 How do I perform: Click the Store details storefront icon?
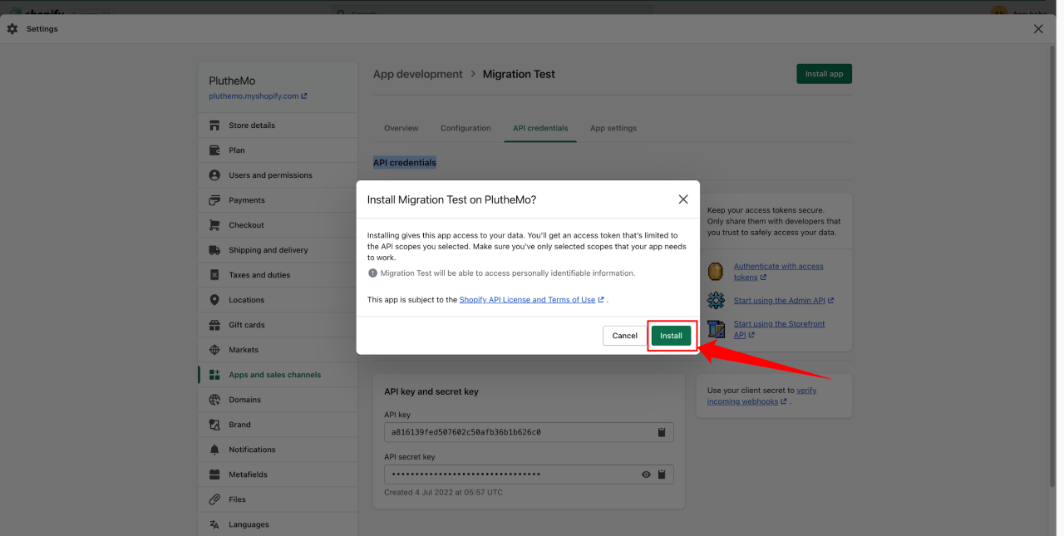point(214,125)
